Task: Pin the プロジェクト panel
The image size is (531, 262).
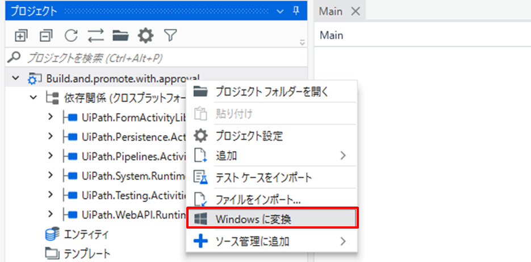Action: pyautogui.click(x=296, y=11)
